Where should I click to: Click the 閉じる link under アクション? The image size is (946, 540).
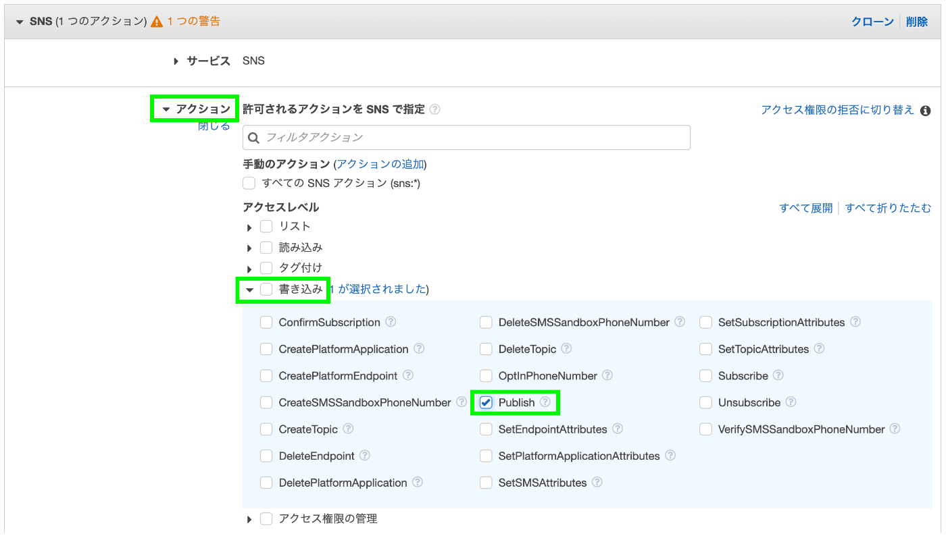point(214,126)
